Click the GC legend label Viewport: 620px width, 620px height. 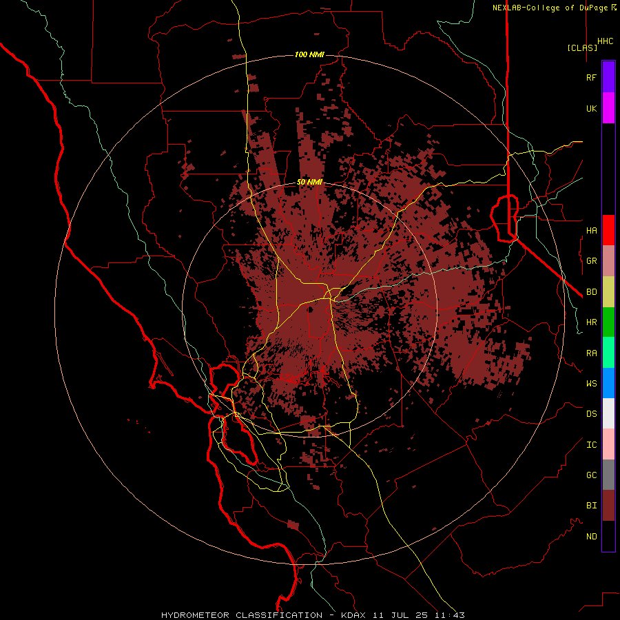(x=591, y=475)
